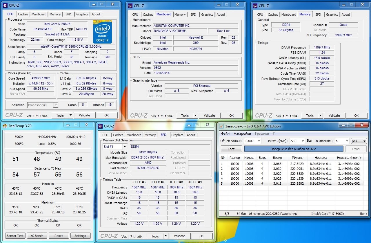371x243 pixels.
Task: Open the Файл menu in LinX
Action: [225, 134]
